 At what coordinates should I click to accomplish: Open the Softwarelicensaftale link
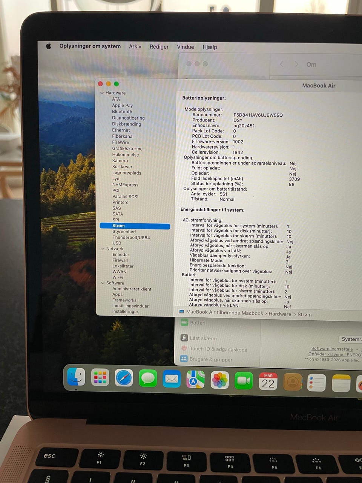point(332,349)
